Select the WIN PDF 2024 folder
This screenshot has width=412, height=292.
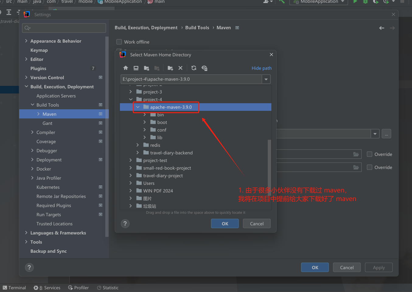coord(196,191)
